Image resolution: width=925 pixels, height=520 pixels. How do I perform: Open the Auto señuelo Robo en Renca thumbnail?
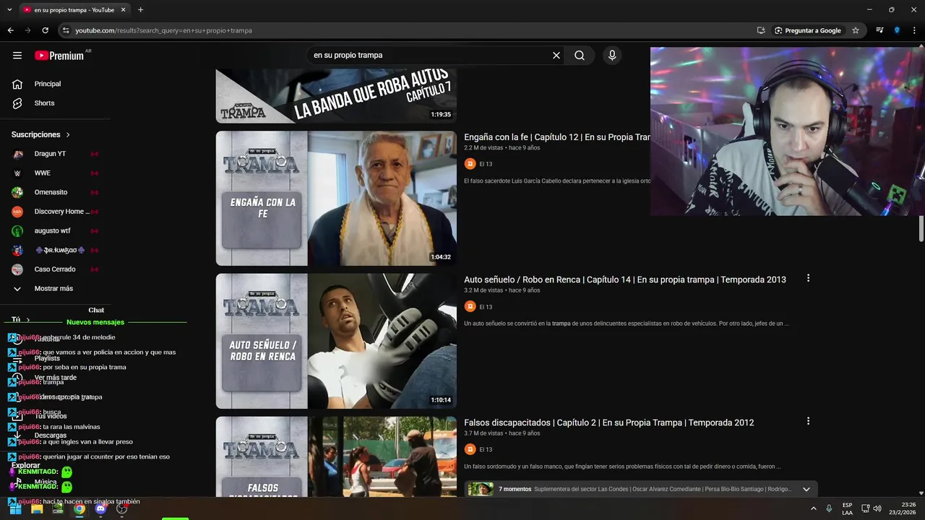336,341
